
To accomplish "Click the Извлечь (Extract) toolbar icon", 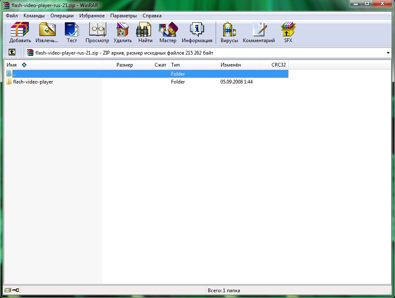I will (x=47, y=33).
